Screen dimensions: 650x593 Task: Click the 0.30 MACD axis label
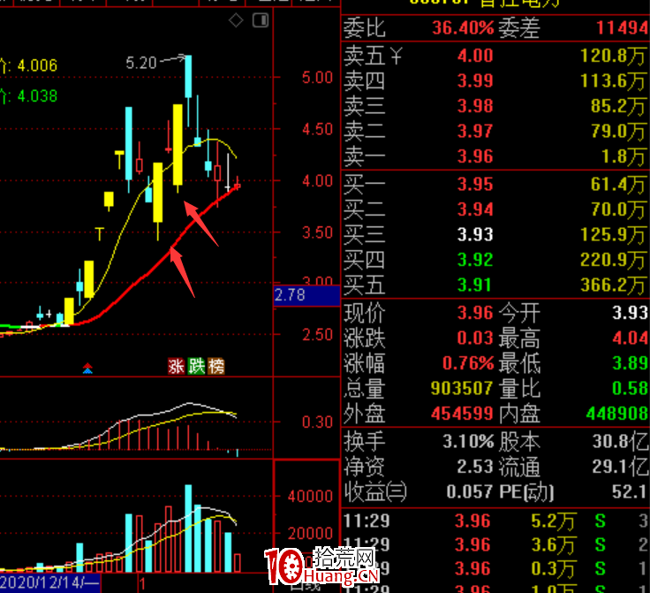coord(317,422)
